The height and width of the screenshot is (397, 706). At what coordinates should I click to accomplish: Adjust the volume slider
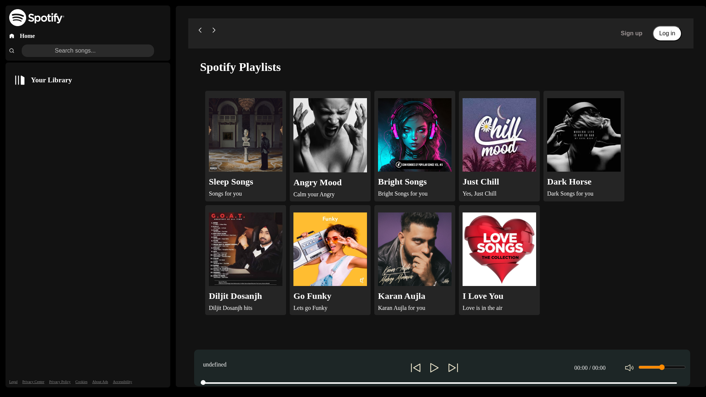point(662,368)
